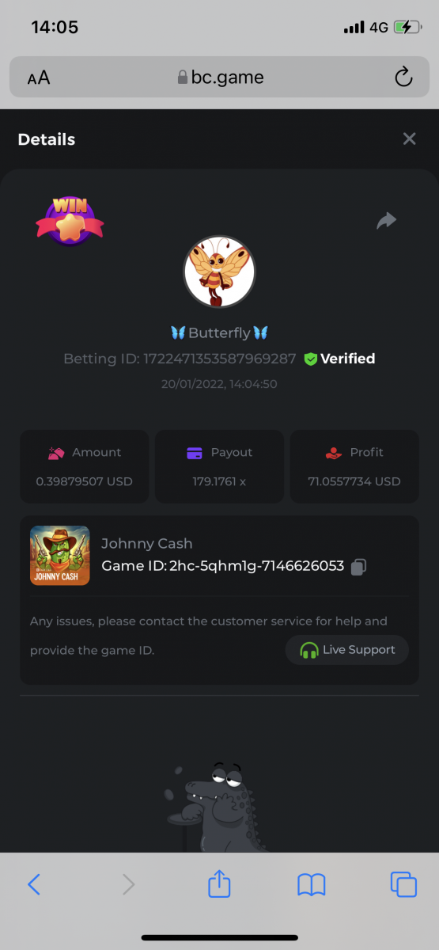Reload the page in Safari
This screenshot has height=950, width=439.
[403, 77]
